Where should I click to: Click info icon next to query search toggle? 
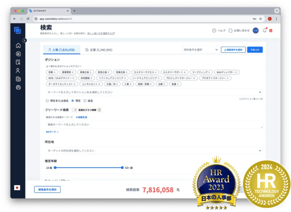point(100,110)
